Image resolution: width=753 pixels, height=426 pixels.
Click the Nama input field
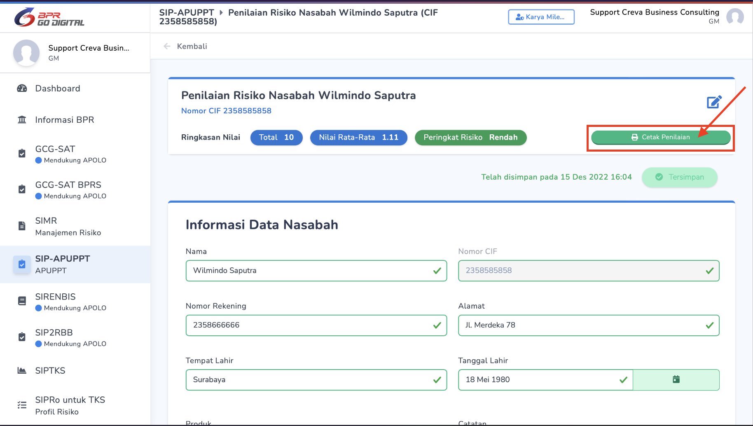pyautogui.click(x=316, y=271)
